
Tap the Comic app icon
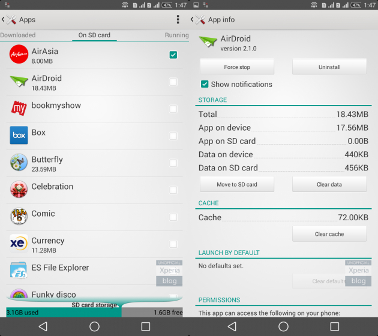coord(19,217)
